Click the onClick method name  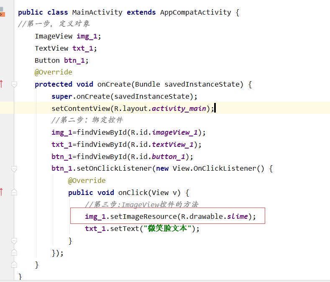click(x=133, y=192)
